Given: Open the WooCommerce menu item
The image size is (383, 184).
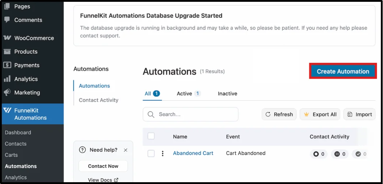Looking at the screenshot, I should (x=34, y=38).
